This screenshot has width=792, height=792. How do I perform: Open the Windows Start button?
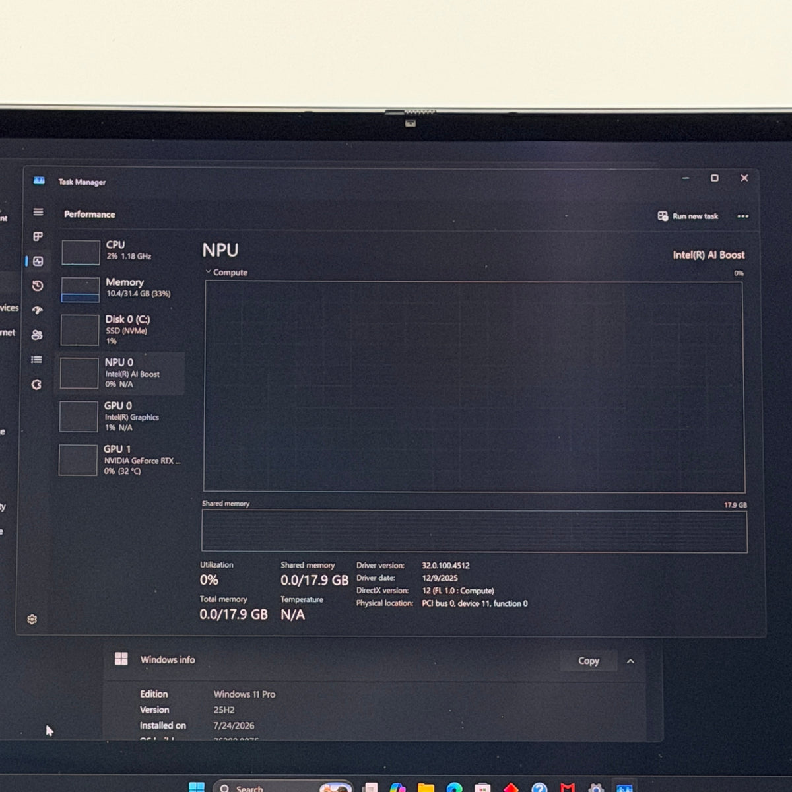click(197, 787)
